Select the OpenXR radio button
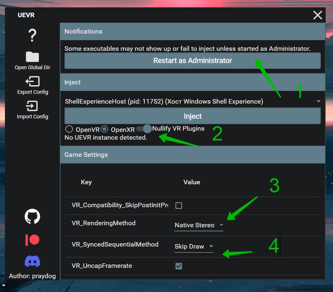The width and height of the screenshot is (333, 292). coord(104,129)
